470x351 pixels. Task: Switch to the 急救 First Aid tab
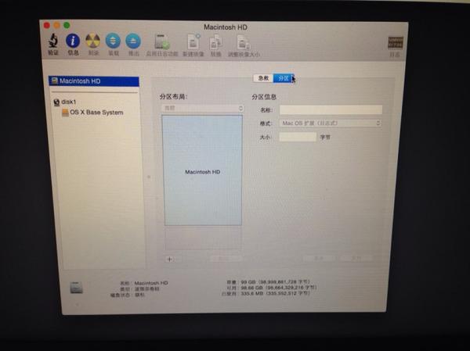(263, 78)
